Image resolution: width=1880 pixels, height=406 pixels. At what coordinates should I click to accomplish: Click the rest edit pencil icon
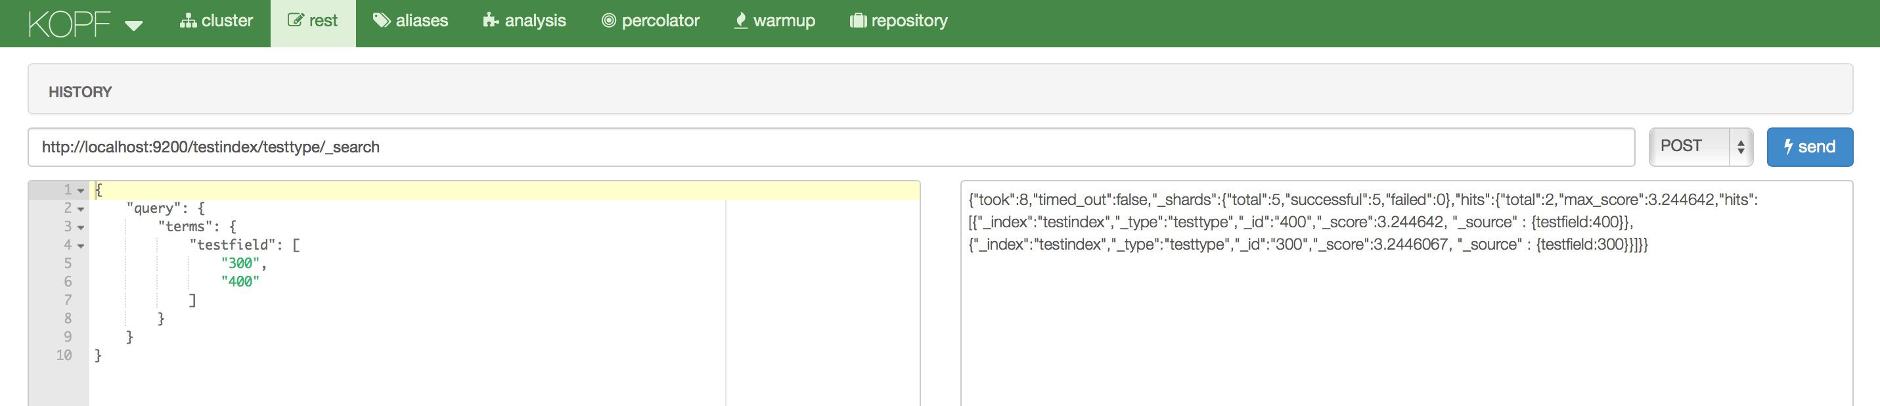tap(295, 20)
